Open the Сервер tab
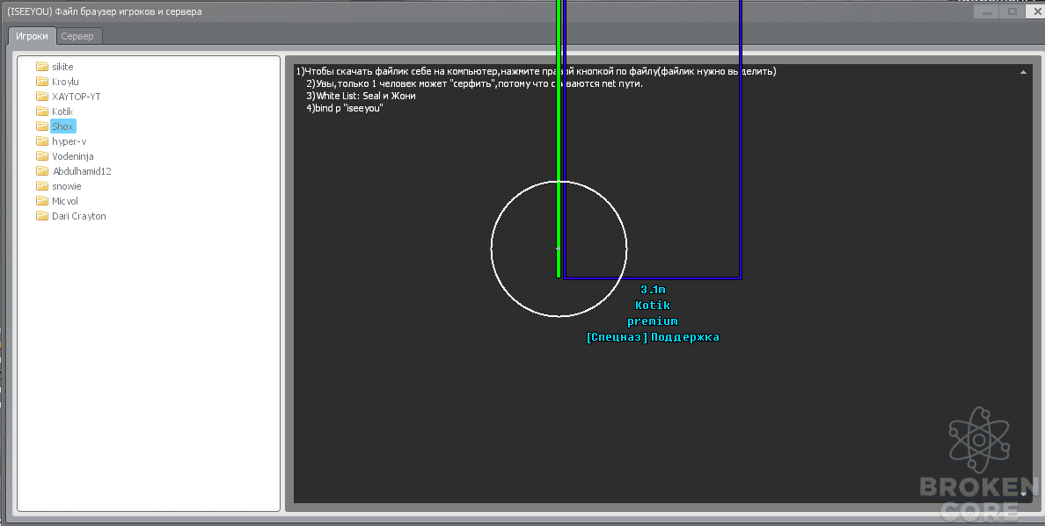The image size is (1045, 526). pyautogui.click(x=77, y=36)
